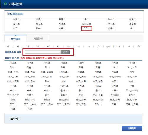Filter the index by 파
Image resolution: width=148 pixels, height=135 pixels.
[x=129, y=46]
